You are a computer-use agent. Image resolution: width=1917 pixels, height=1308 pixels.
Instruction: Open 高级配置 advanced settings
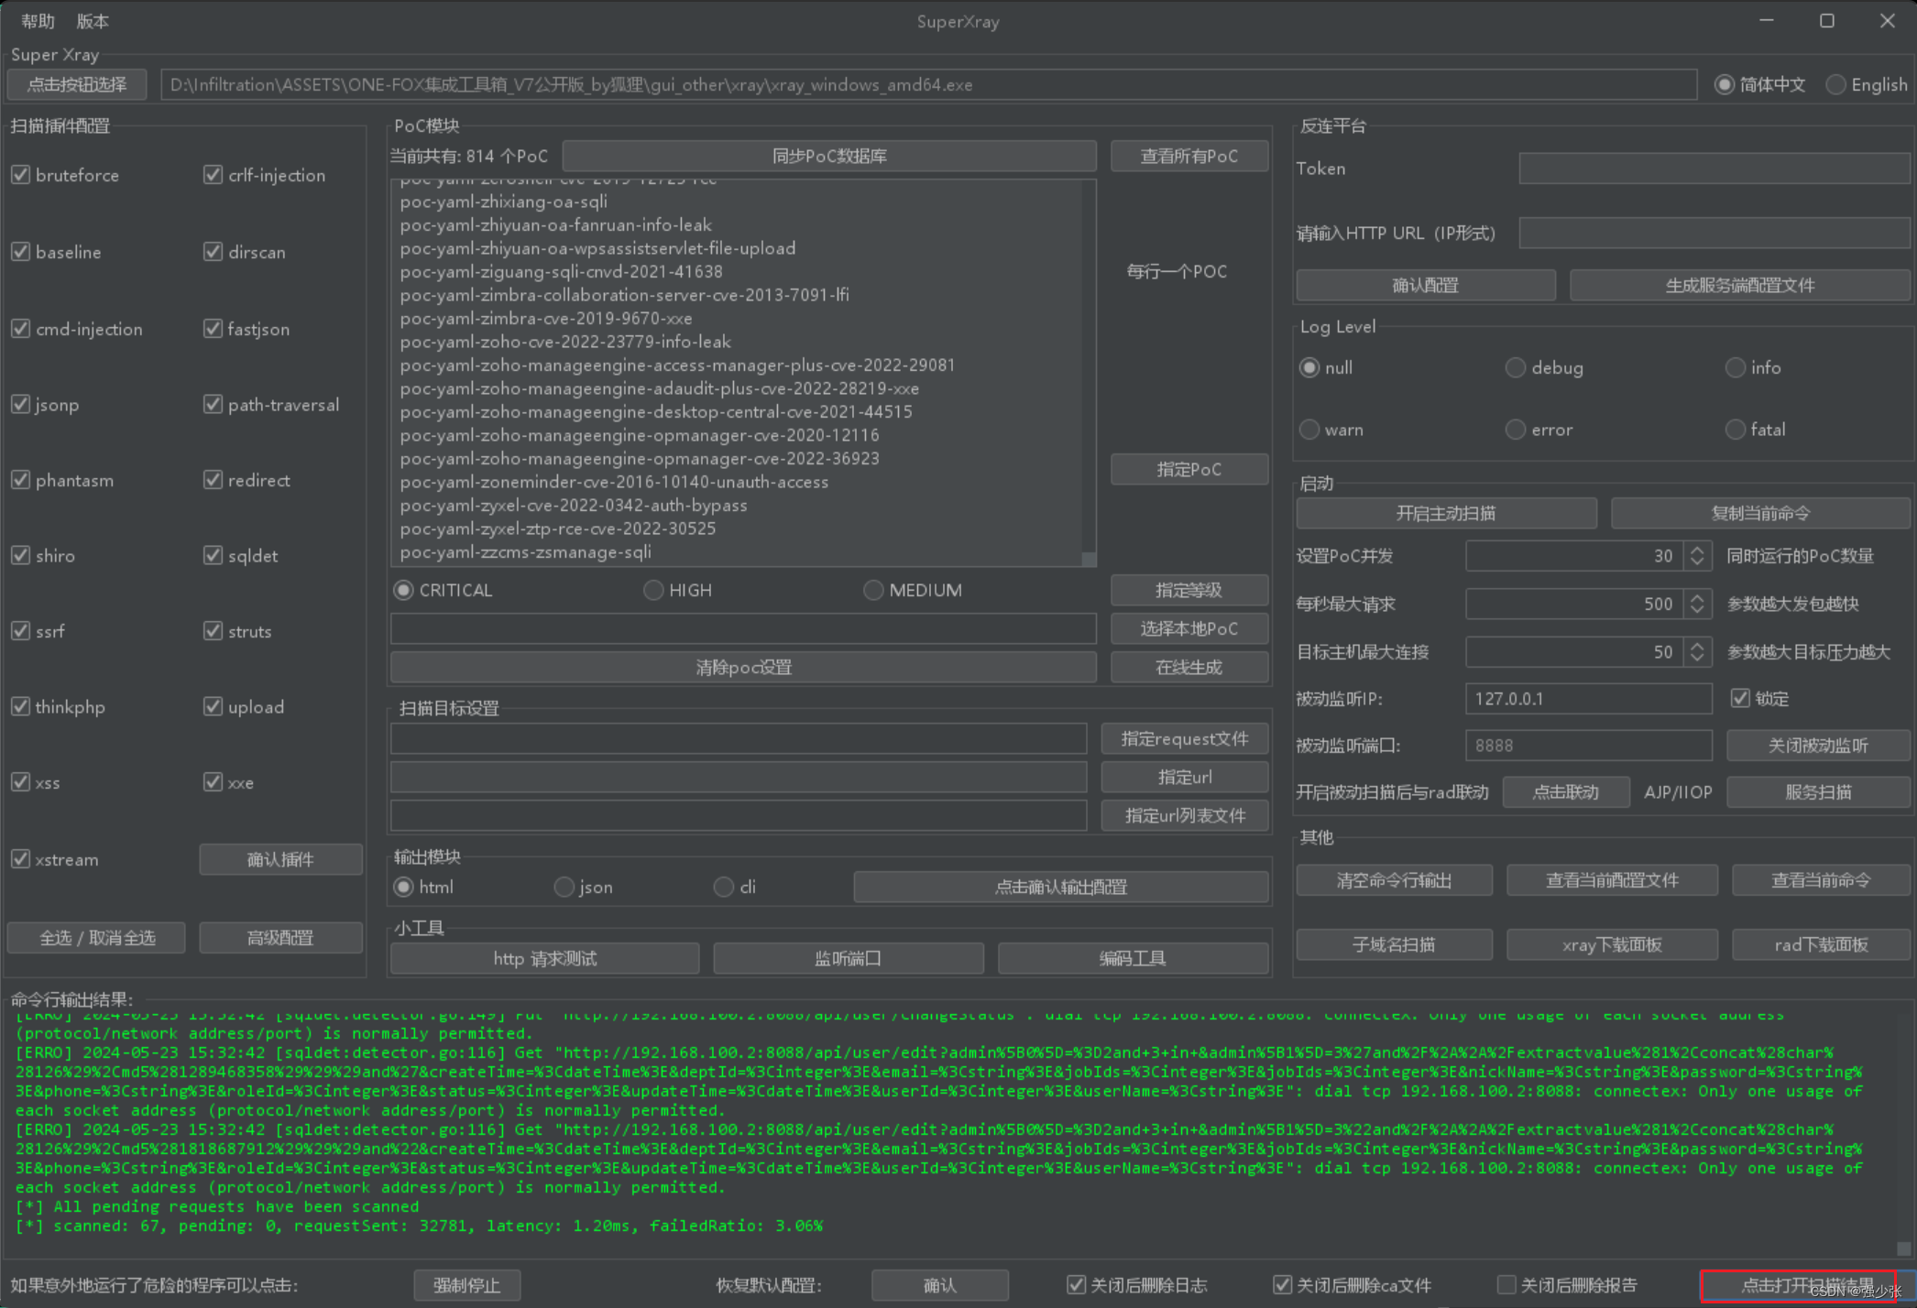[280, 938]
